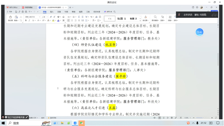Toggle Bold formatting
Viewport: 224px width, 126px height.
(26, 20)
